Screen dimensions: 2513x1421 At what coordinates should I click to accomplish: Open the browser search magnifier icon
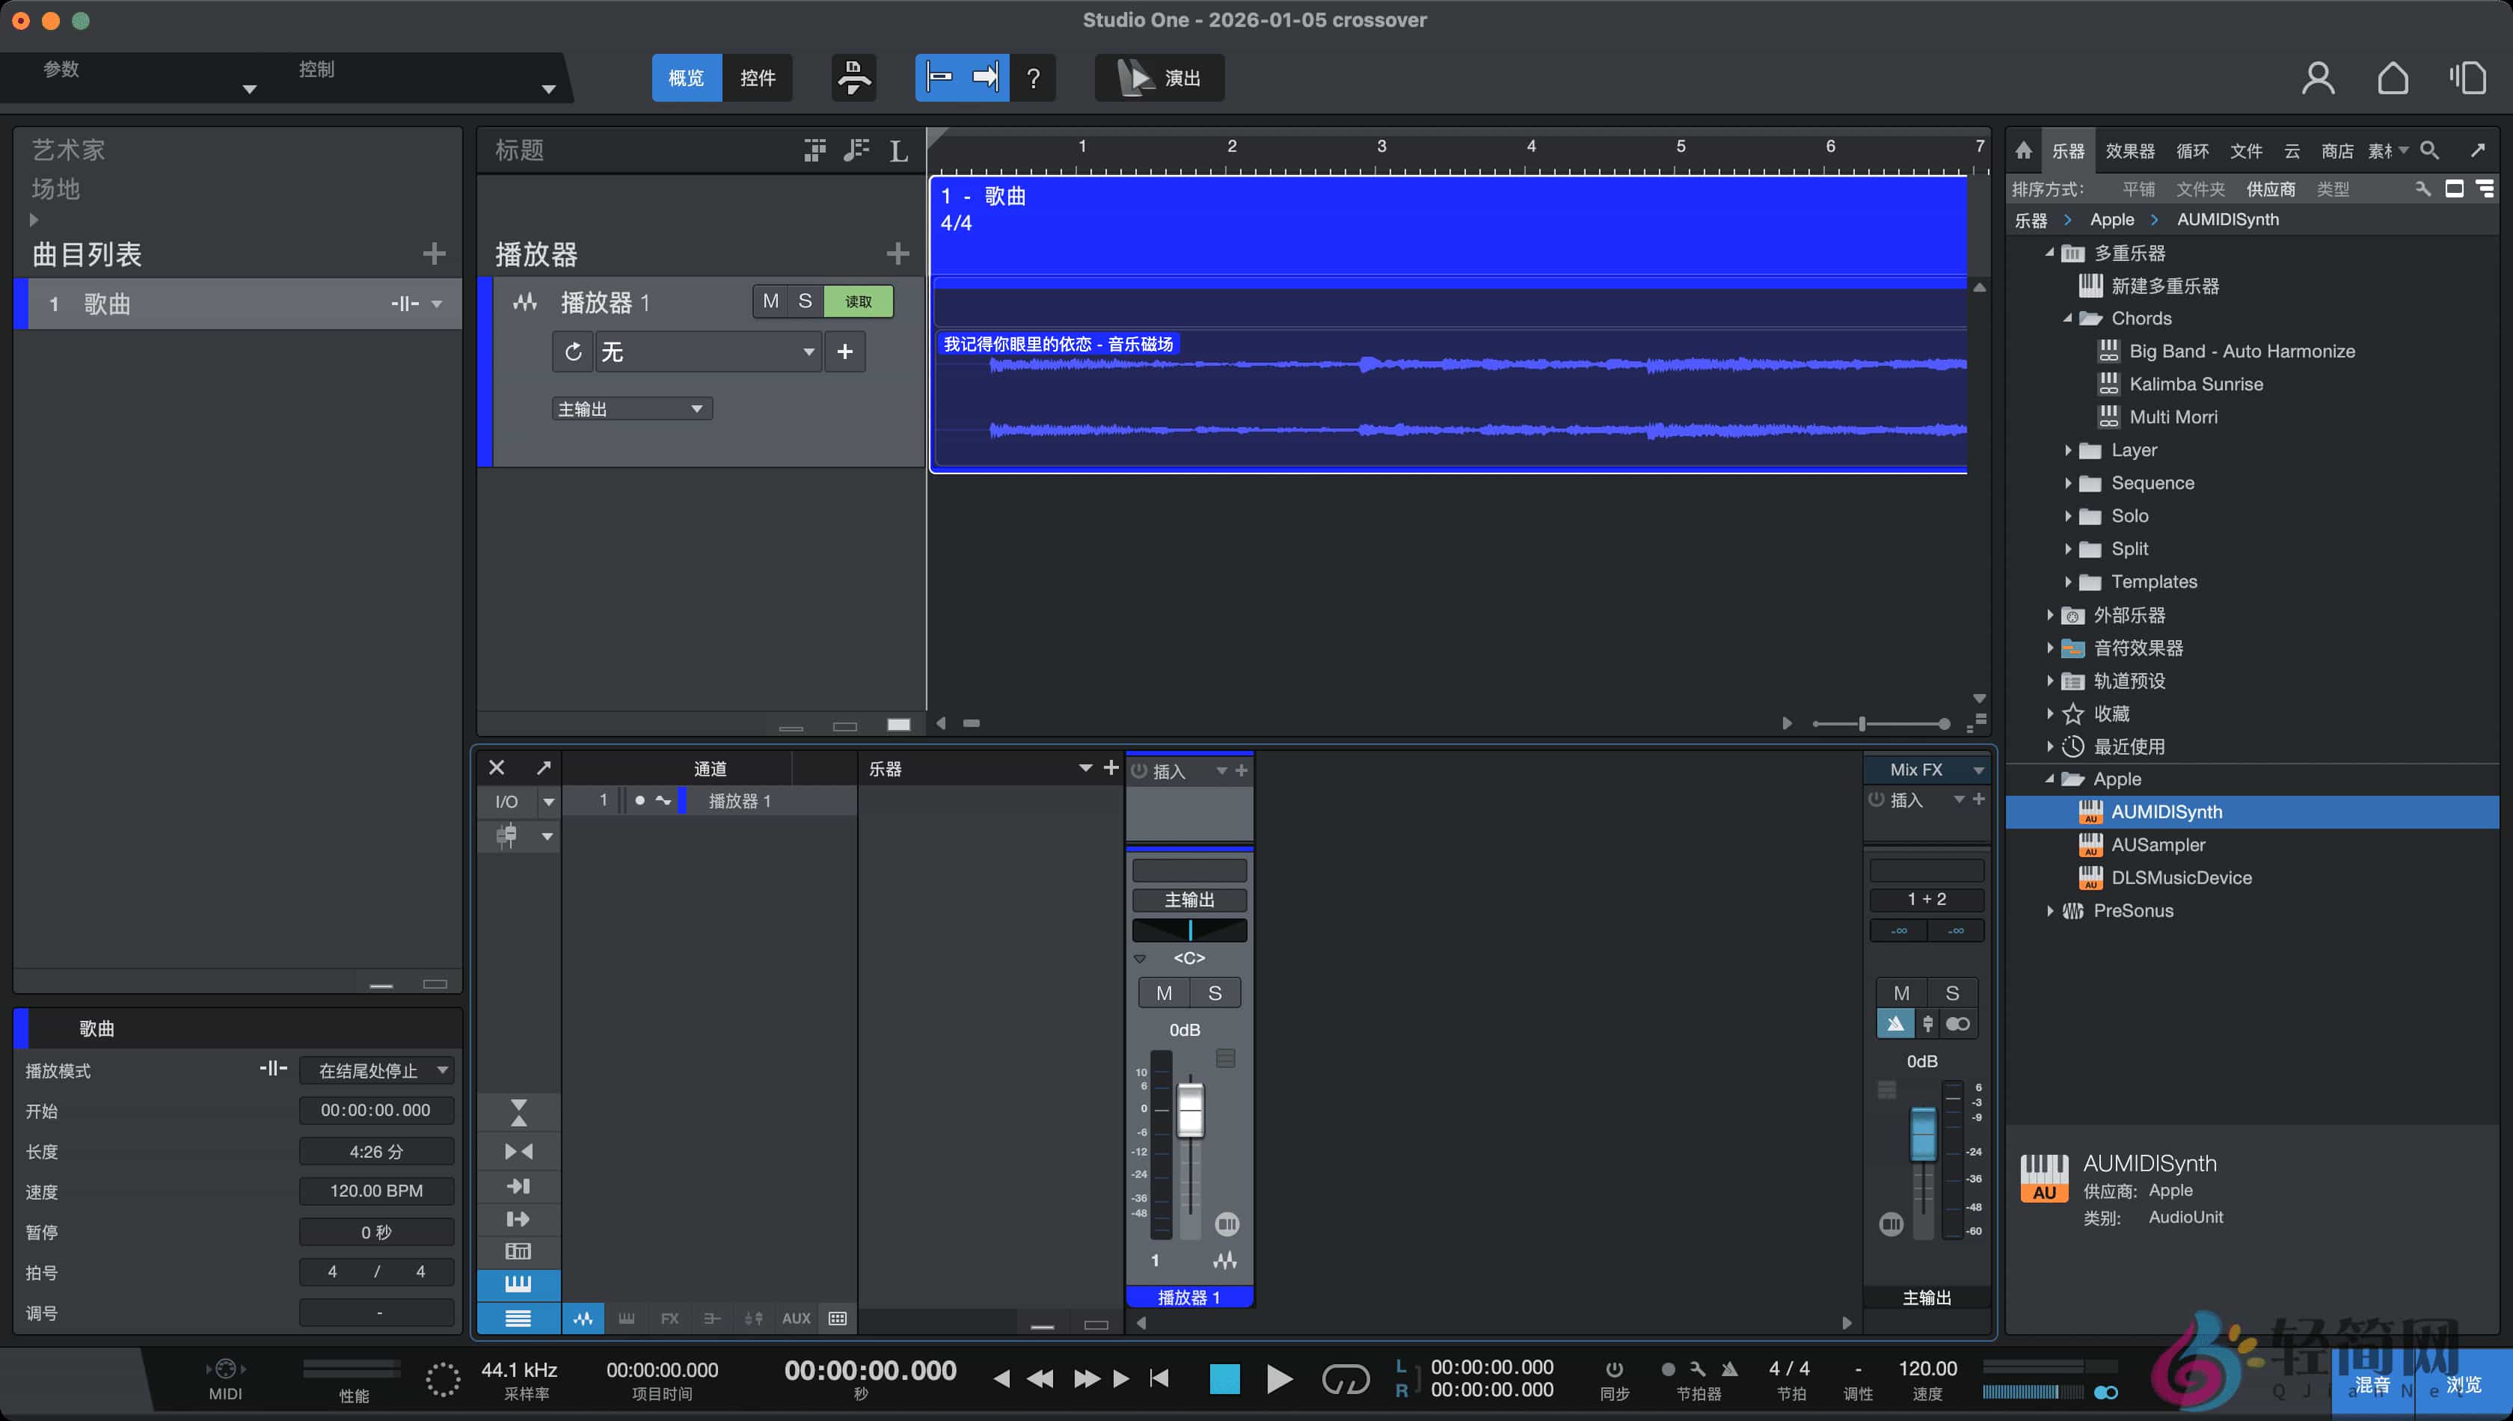pos(2429,150)
